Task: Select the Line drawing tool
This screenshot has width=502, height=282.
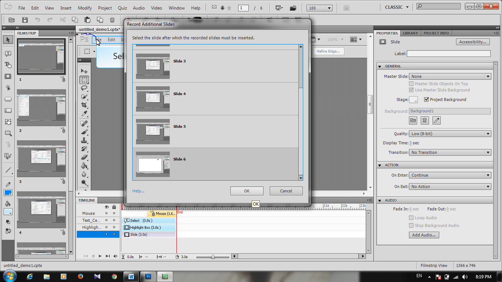Action: tap(8, 170)
